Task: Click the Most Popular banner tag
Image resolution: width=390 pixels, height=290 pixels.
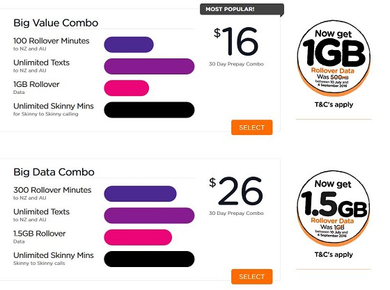Action: tap(242, 10)
